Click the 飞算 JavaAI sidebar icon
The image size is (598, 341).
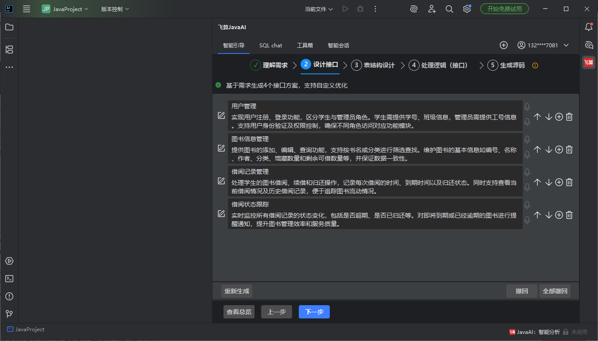click(589, 62)
